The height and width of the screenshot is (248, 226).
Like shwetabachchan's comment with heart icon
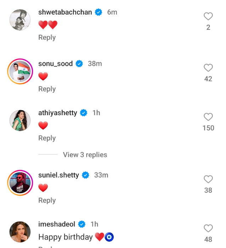pos(208,16)
